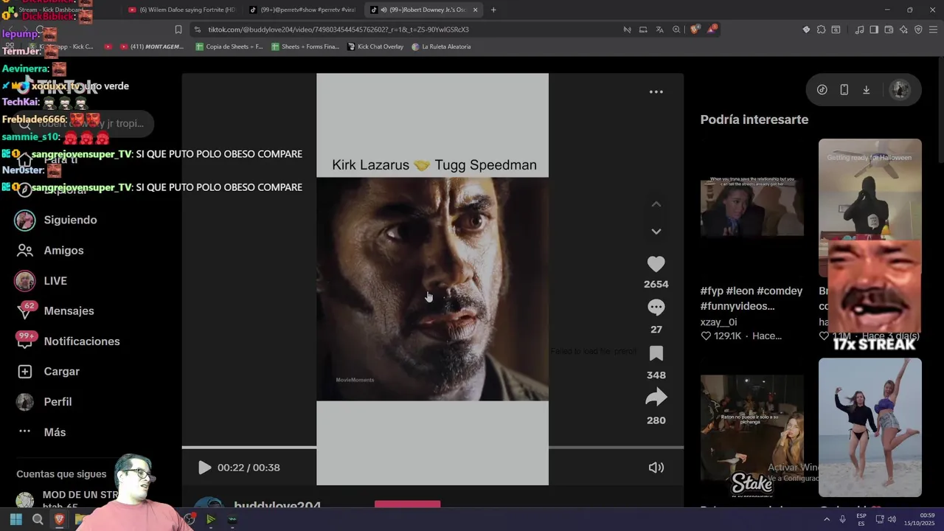Open beach dancing girls recommended video

870,428
